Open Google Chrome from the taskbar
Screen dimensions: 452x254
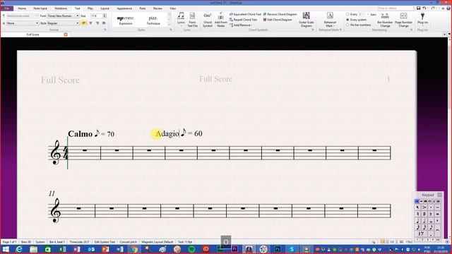coord(134,249)
